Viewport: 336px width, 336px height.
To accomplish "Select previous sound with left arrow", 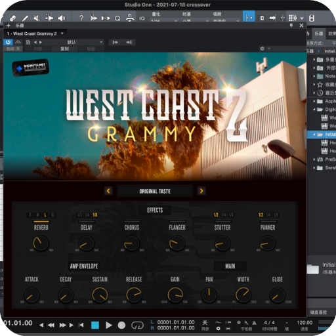I will click(x=108, y=191).
